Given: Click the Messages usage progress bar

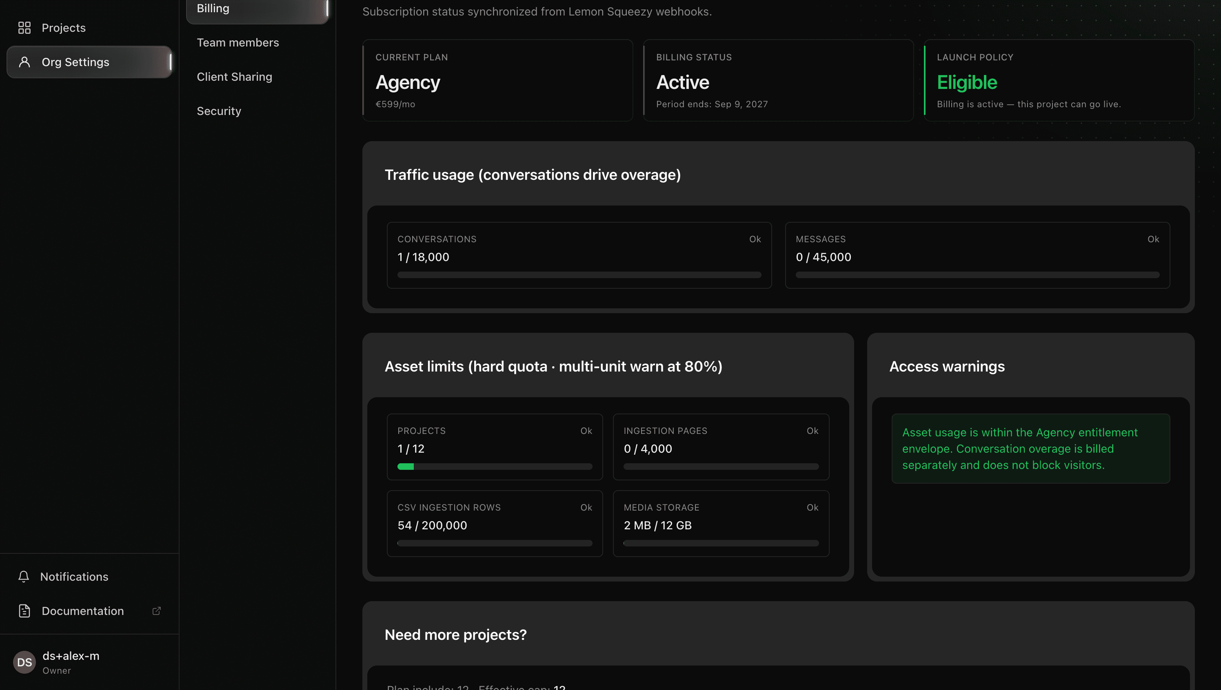Looking at the screenshot, I should pyautogui.click(x=977, y=275).
